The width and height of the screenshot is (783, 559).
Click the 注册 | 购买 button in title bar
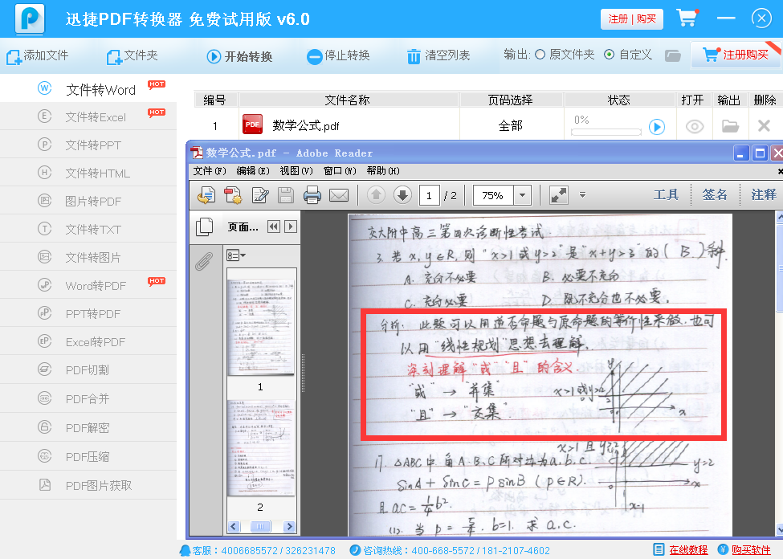[x=632, y=19]
